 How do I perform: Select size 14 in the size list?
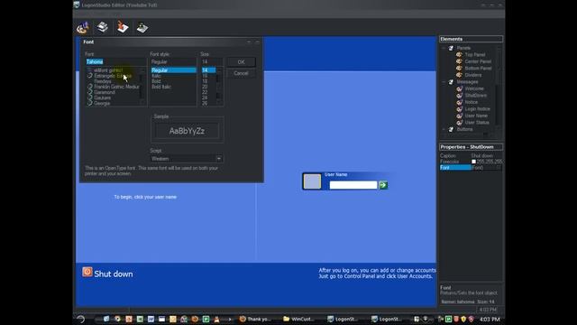(208, 70)
